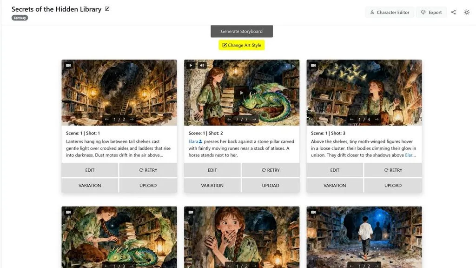Go to previous image on Shot 2
476x268 pixels.
point(229,120)
